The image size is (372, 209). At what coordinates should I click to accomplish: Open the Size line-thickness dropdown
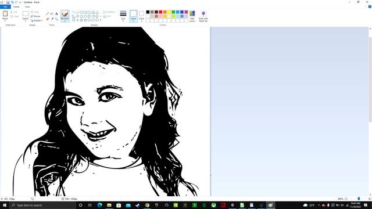tap(123, 16)
